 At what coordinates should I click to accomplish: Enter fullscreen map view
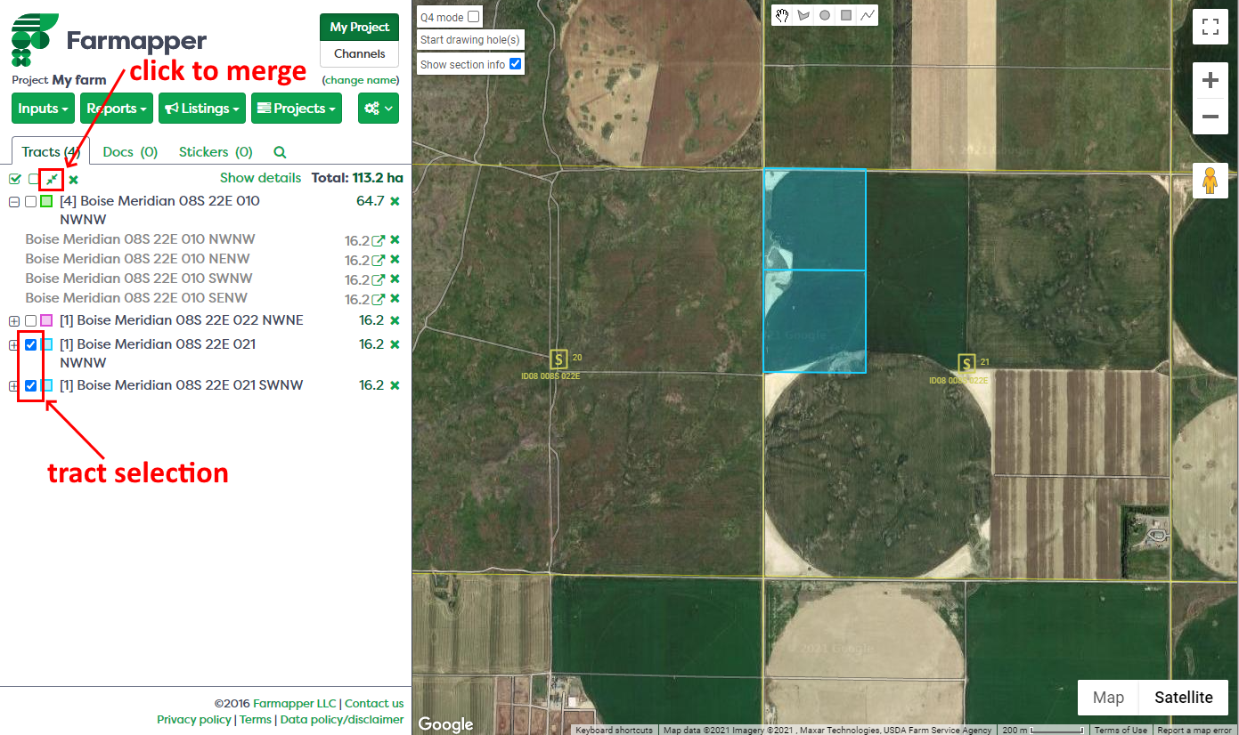tap(1210, 27)
